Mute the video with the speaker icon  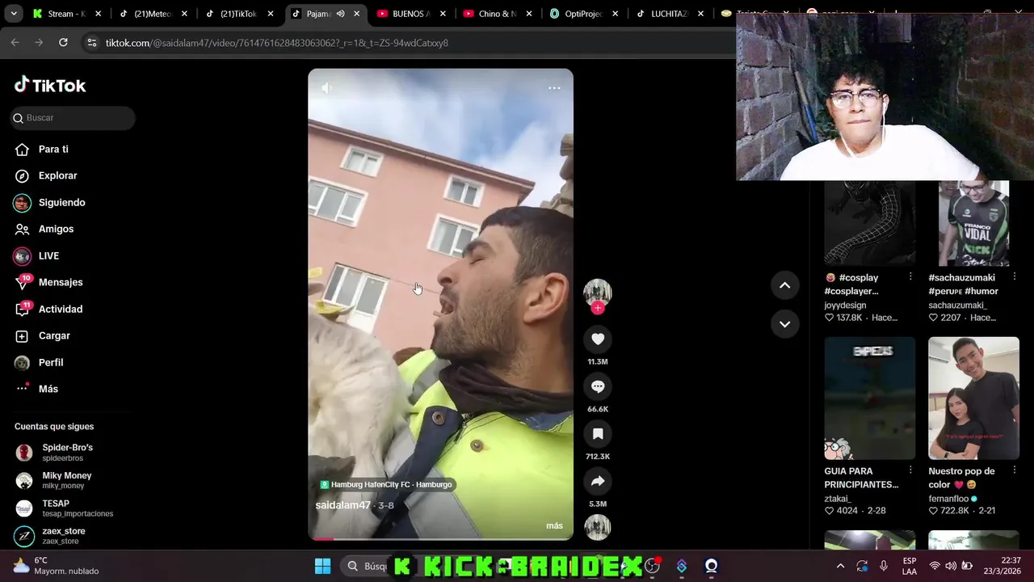[326, 88]
